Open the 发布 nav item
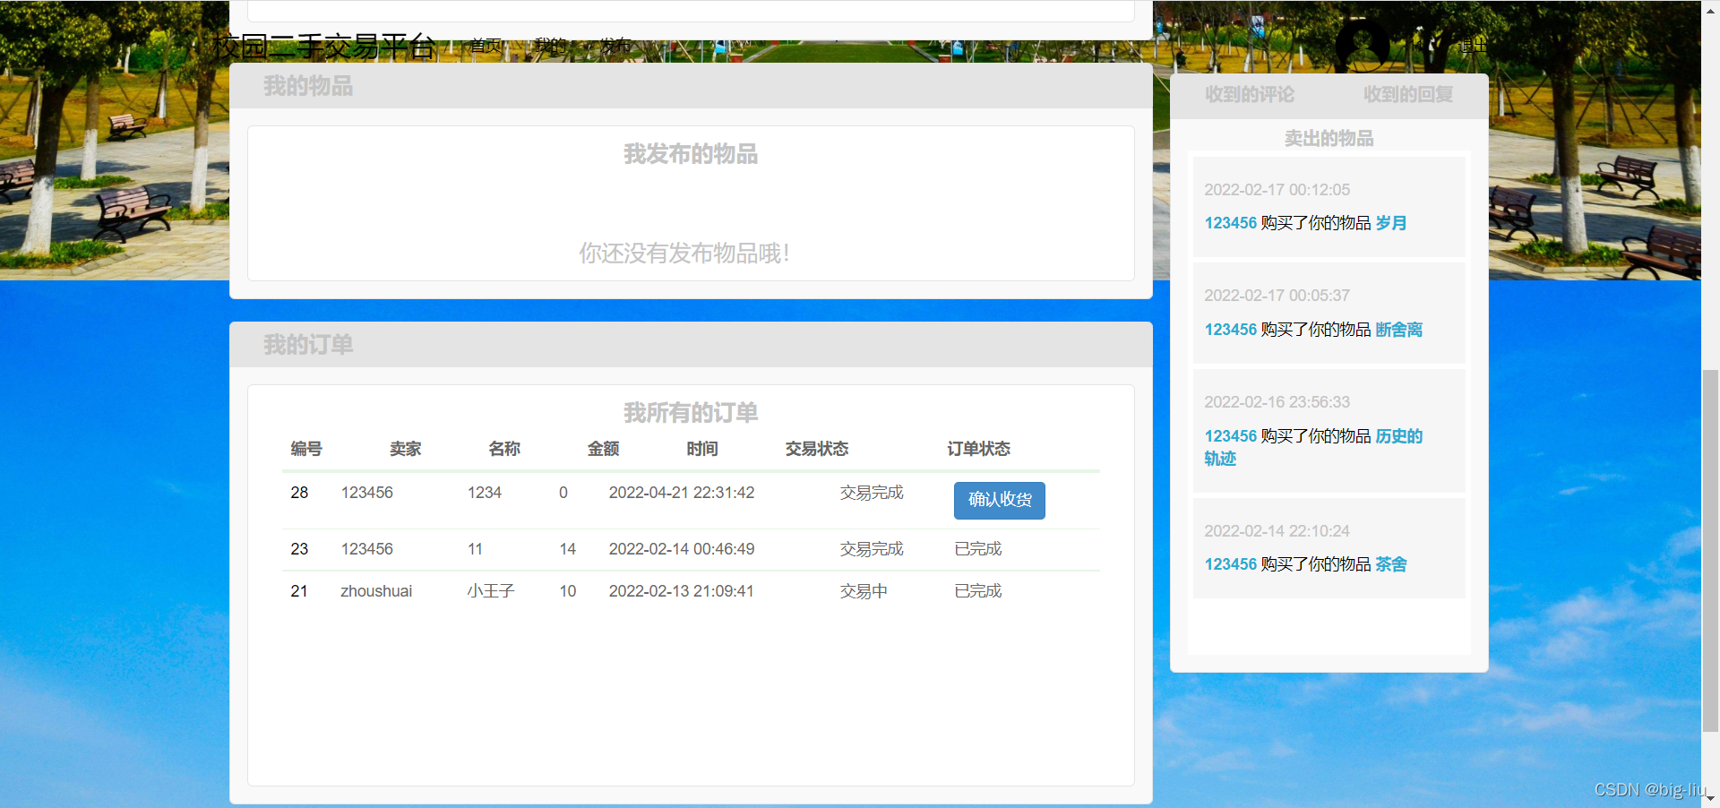 [x=615, y=46]
